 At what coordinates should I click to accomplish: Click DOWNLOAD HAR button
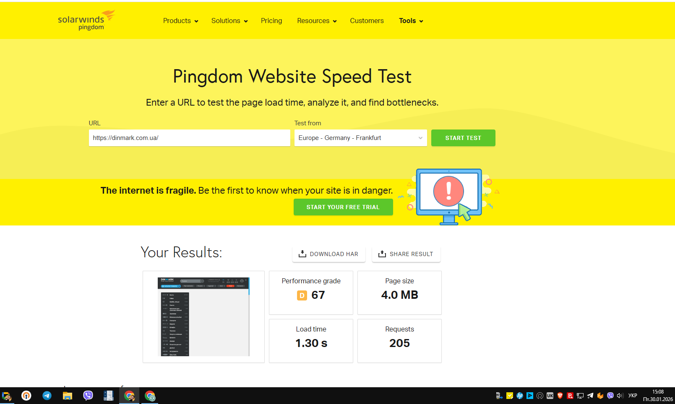(329, 254)
